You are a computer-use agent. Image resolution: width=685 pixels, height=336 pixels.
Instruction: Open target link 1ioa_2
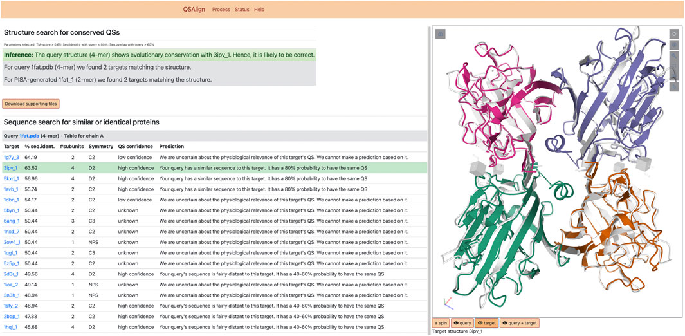(x=12, y=285)
